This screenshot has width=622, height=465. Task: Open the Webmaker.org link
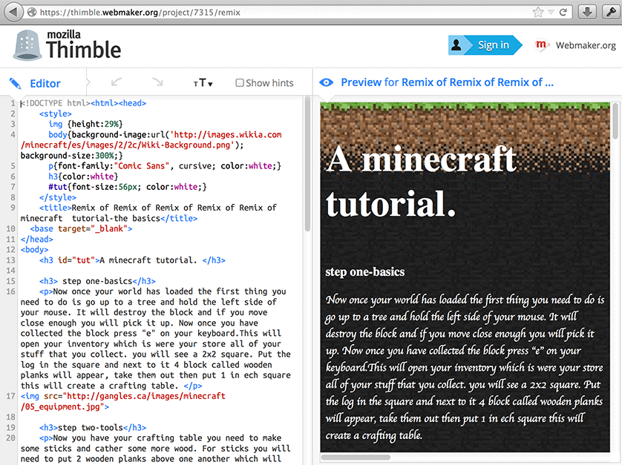(x=586, y=45)
